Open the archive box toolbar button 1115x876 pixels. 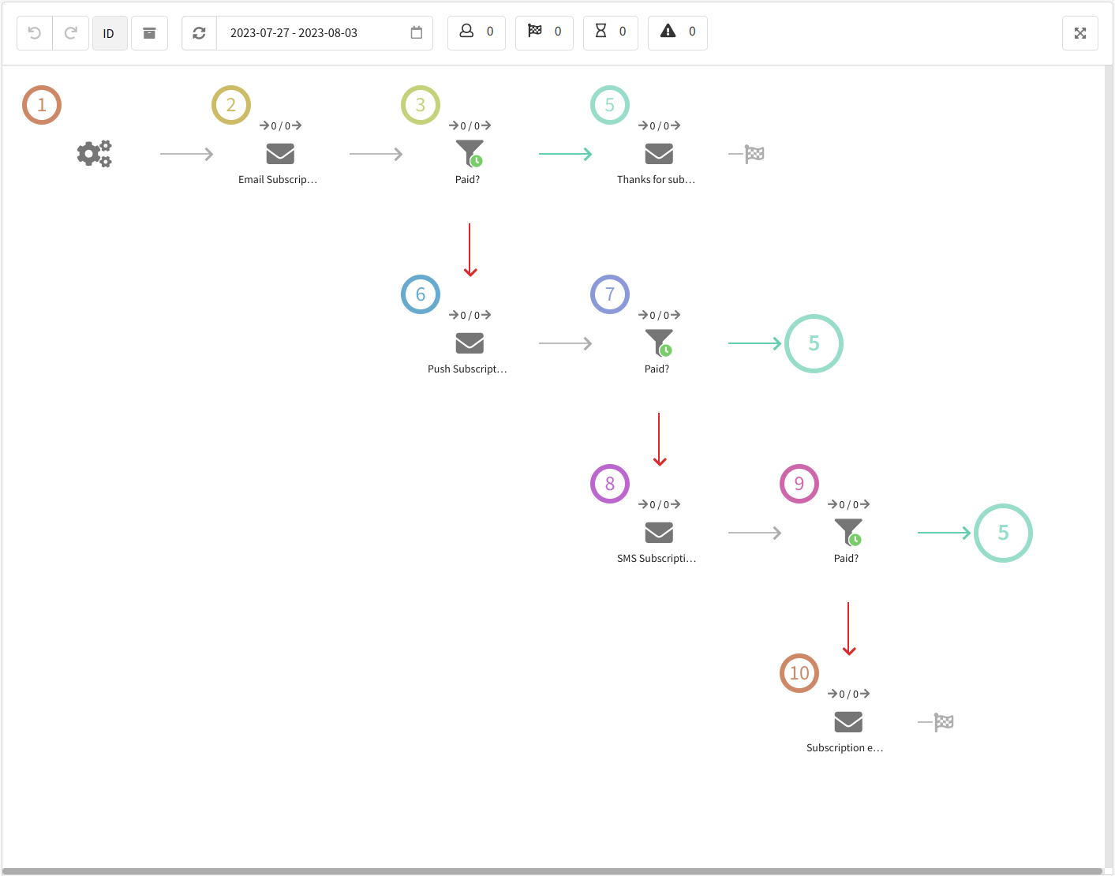(149, 33)
